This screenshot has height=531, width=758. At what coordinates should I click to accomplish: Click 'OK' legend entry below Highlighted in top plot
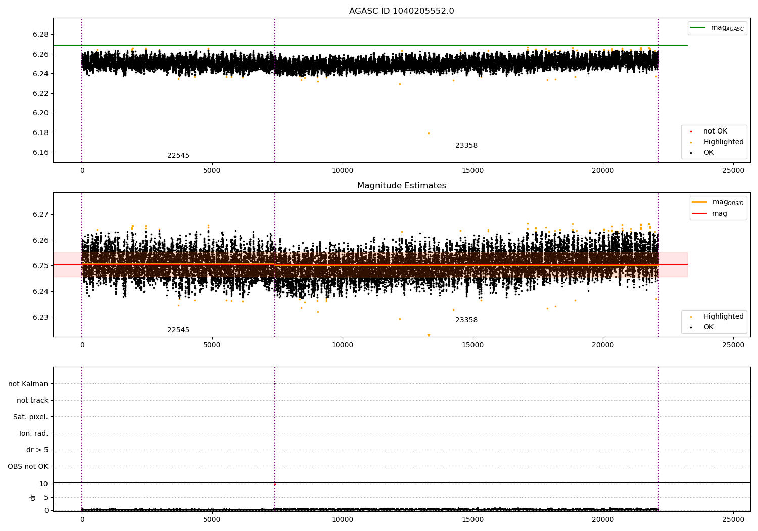tap(702, 153)
